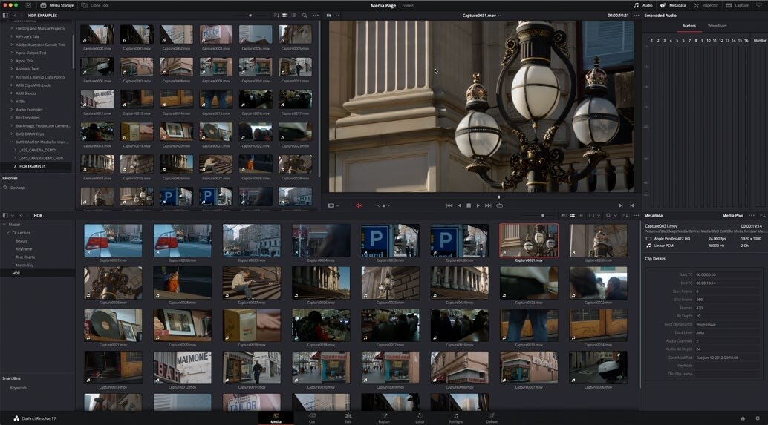Image resolution: width=768 pixels, height=425 pixels.
Task: Collapse the CC-Lecture bin
Action: click(x=8, y=233)
